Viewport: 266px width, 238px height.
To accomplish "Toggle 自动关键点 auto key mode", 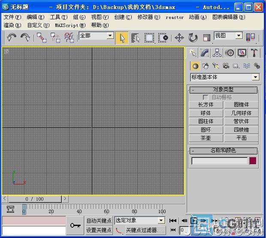I will point(99,220).
